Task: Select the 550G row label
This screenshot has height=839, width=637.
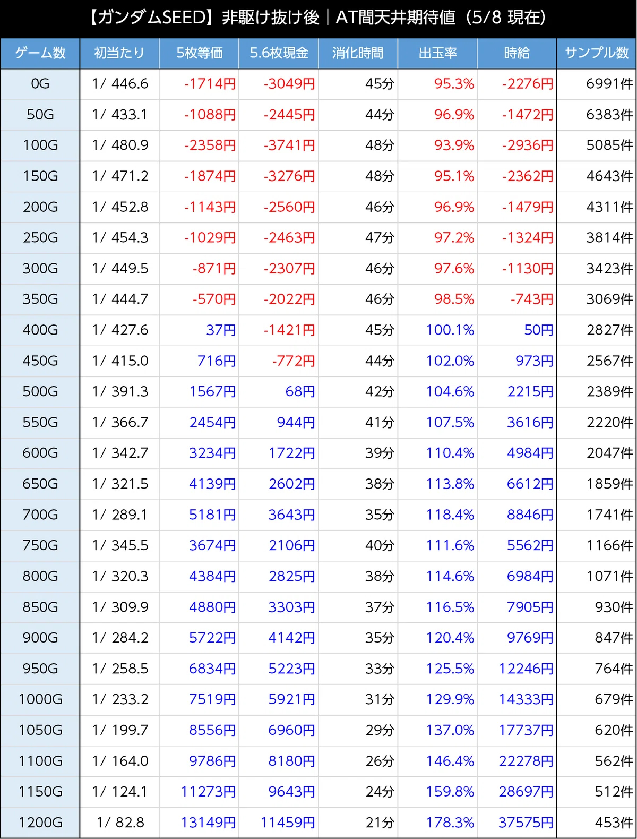Action: [x=40, y=423]
